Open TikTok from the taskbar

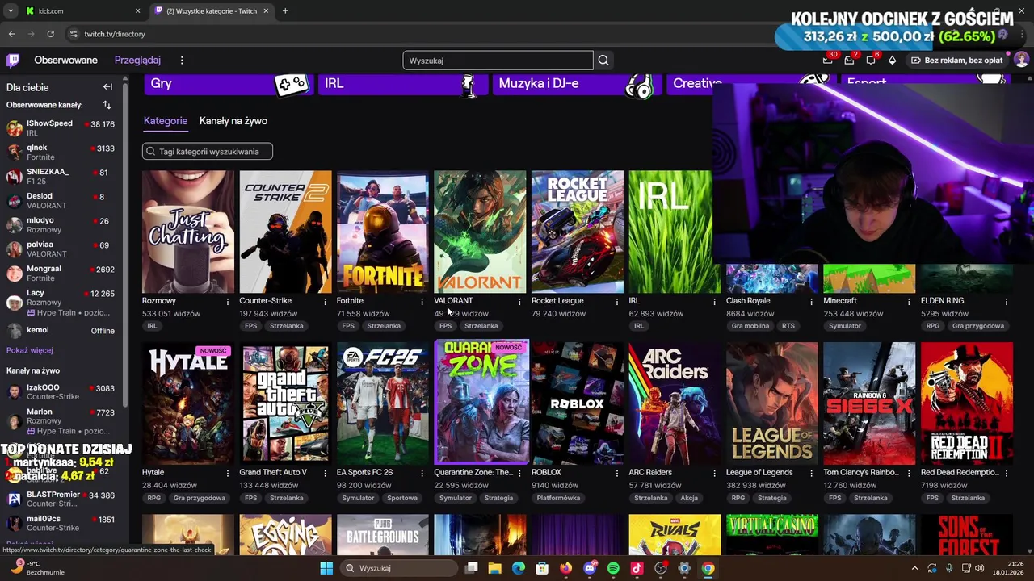tap(637, 568)
